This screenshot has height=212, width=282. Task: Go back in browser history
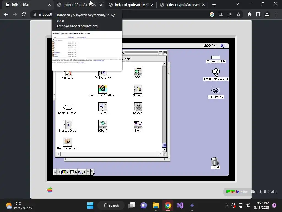(x=6, y=14)
